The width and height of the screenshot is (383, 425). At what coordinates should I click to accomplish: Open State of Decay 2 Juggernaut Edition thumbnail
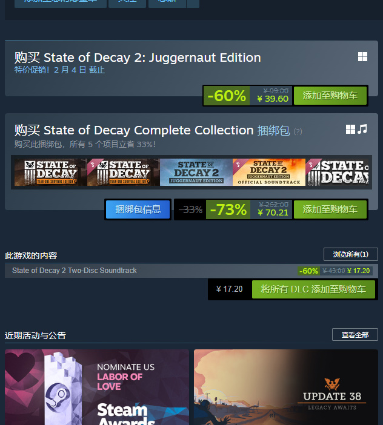coord(196,173)
